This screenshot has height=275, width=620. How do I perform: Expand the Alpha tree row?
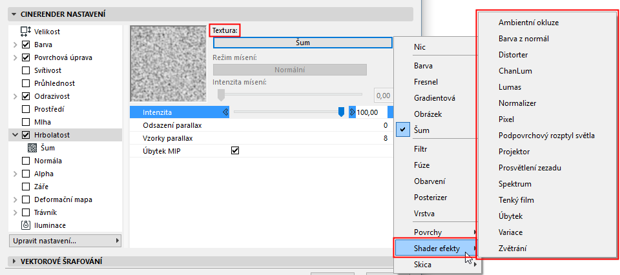[x=15, y=174]
